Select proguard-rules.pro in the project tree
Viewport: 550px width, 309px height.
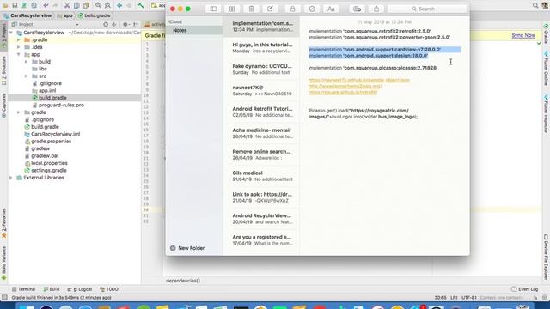click(x=61, y=105)
